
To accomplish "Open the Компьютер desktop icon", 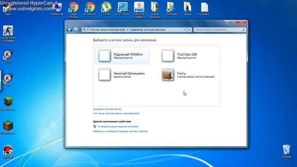I will [57, 9].
